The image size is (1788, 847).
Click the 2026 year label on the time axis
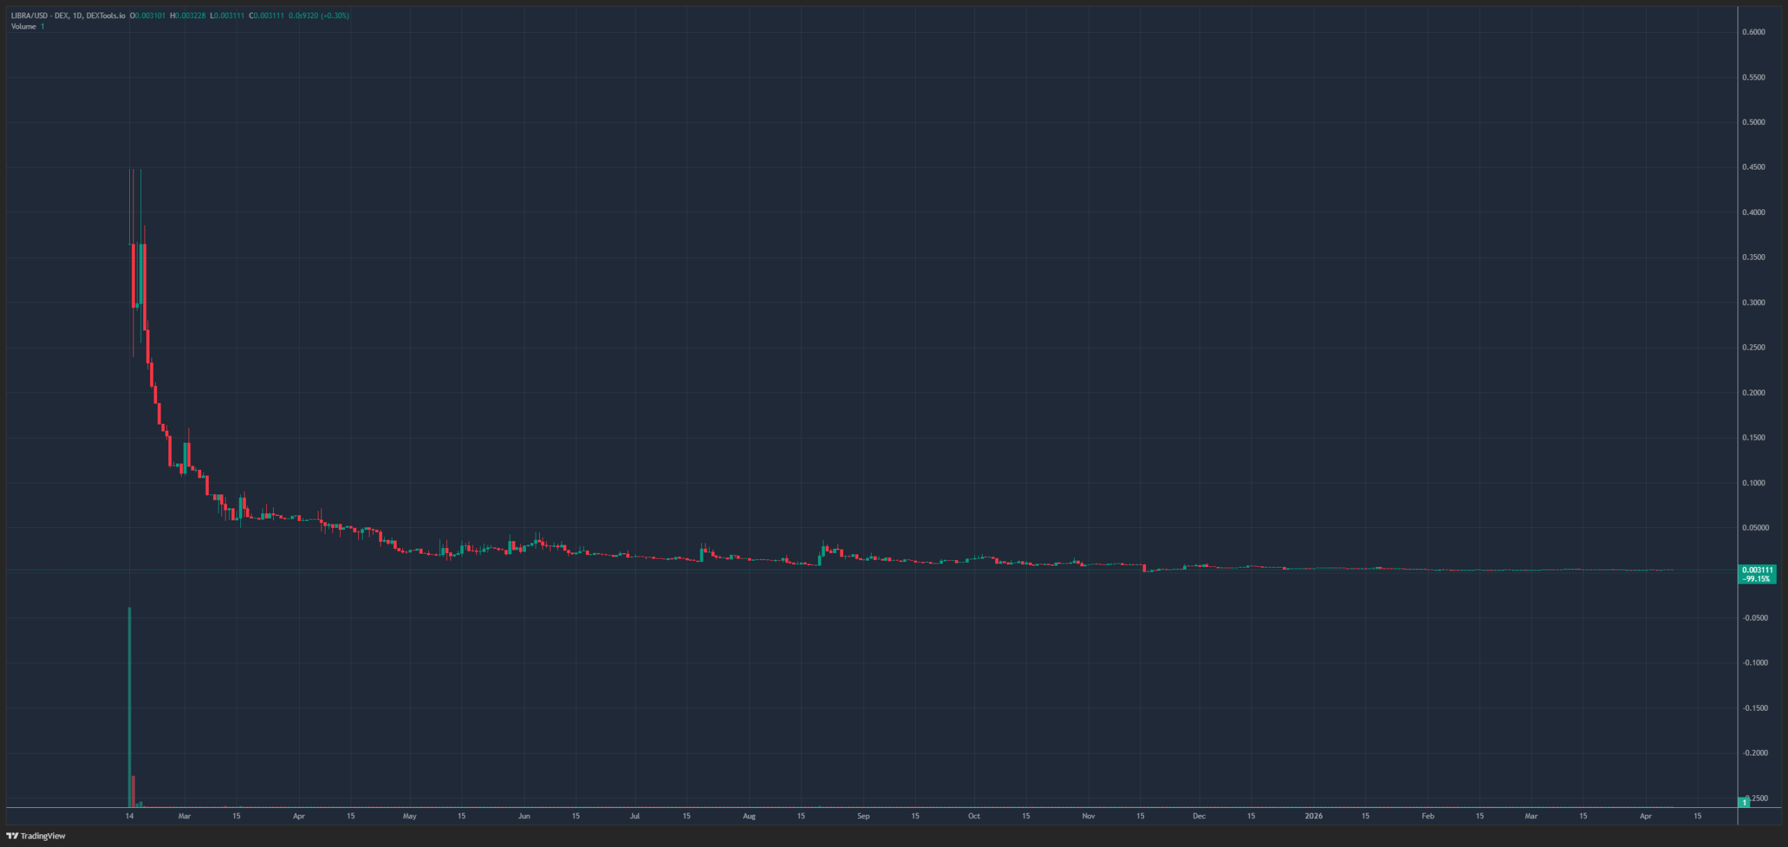click(1314, 816)
